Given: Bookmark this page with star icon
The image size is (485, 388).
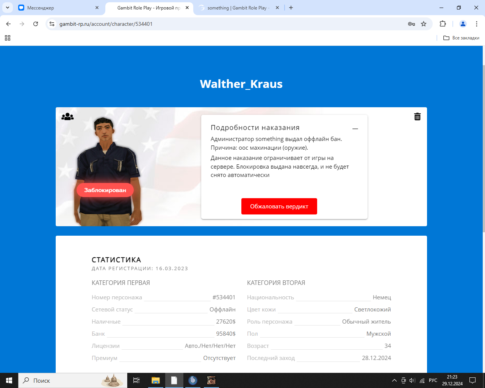Looking at the screenshot, I should pos(424,24).
